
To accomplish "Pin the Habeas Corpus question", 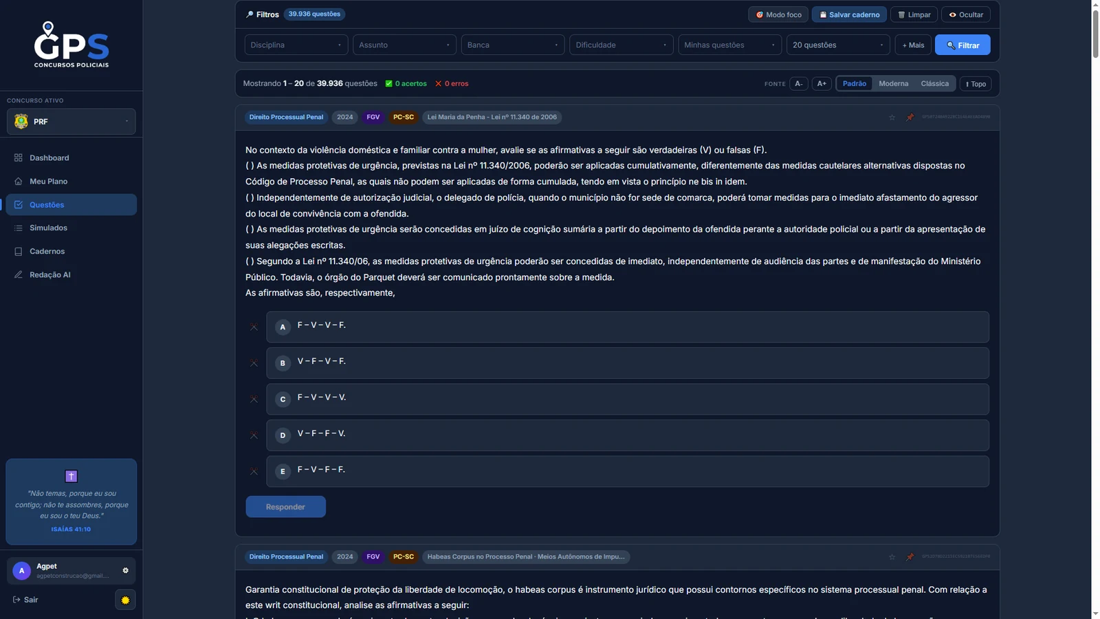I will (910, 557).
